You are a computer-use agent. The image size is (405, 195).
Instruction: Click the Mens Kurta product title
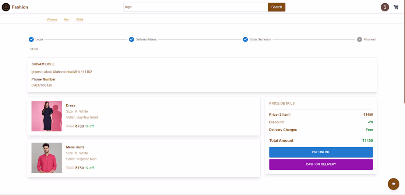coord(75,147)
